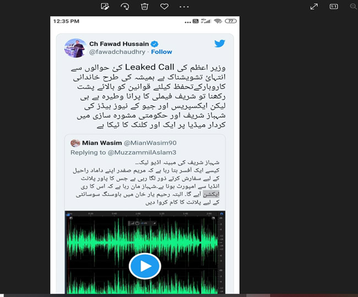This screenshot has width=358, height=297.
Task: Click the Leaked Call tweet text
Action: click(149, 96)
